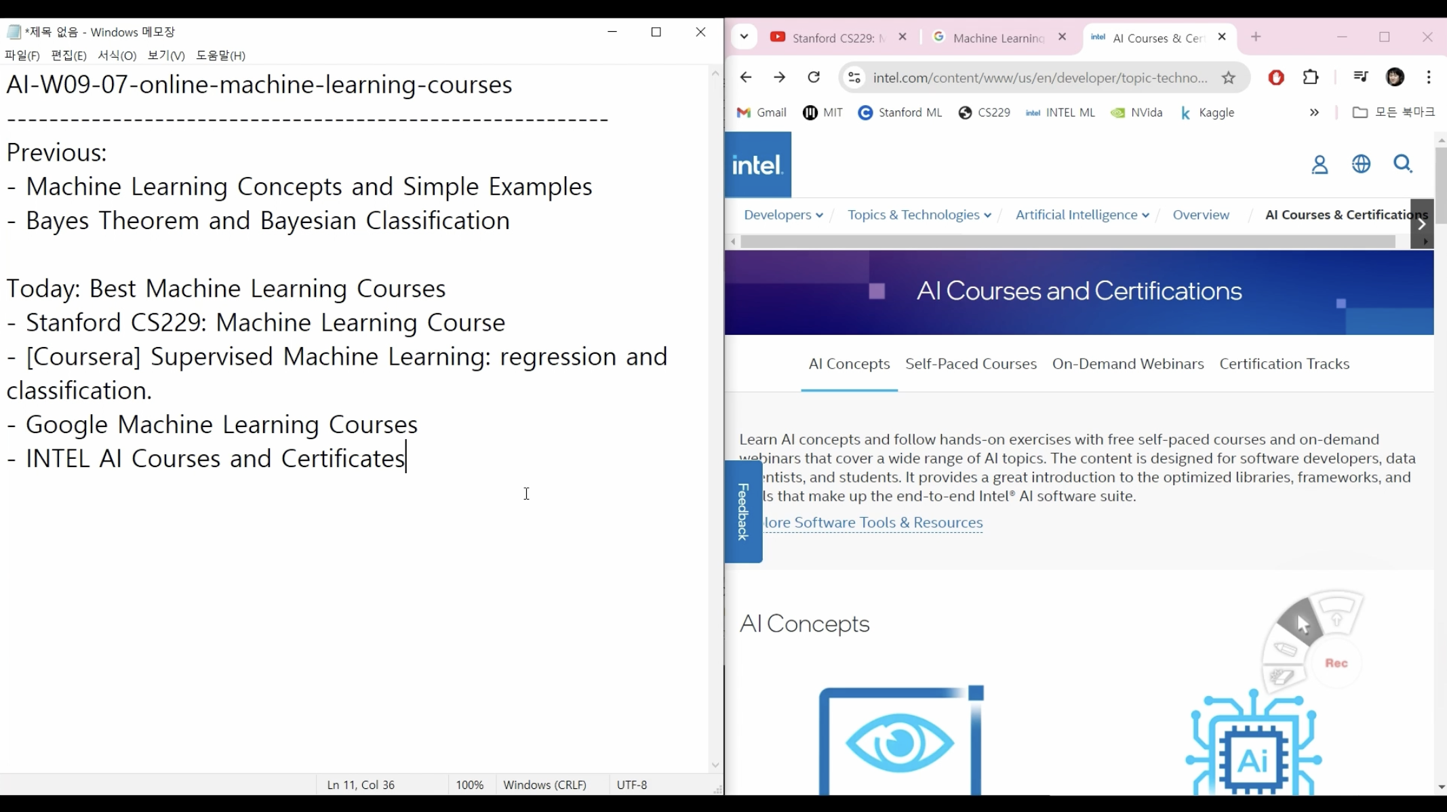Image resolution: width=1447 pixels, height=812 pixels.
Task: Click the 100% zoom status in Notepad
Action: (x=469, y=785)
